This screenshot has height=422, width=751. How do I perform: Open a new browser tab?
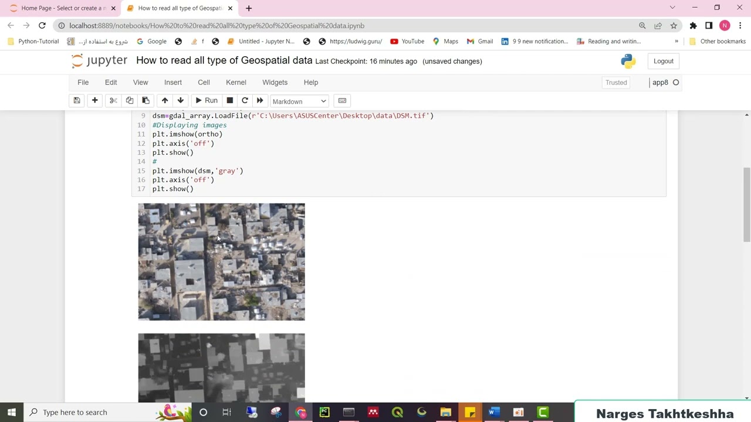[249, 8]
